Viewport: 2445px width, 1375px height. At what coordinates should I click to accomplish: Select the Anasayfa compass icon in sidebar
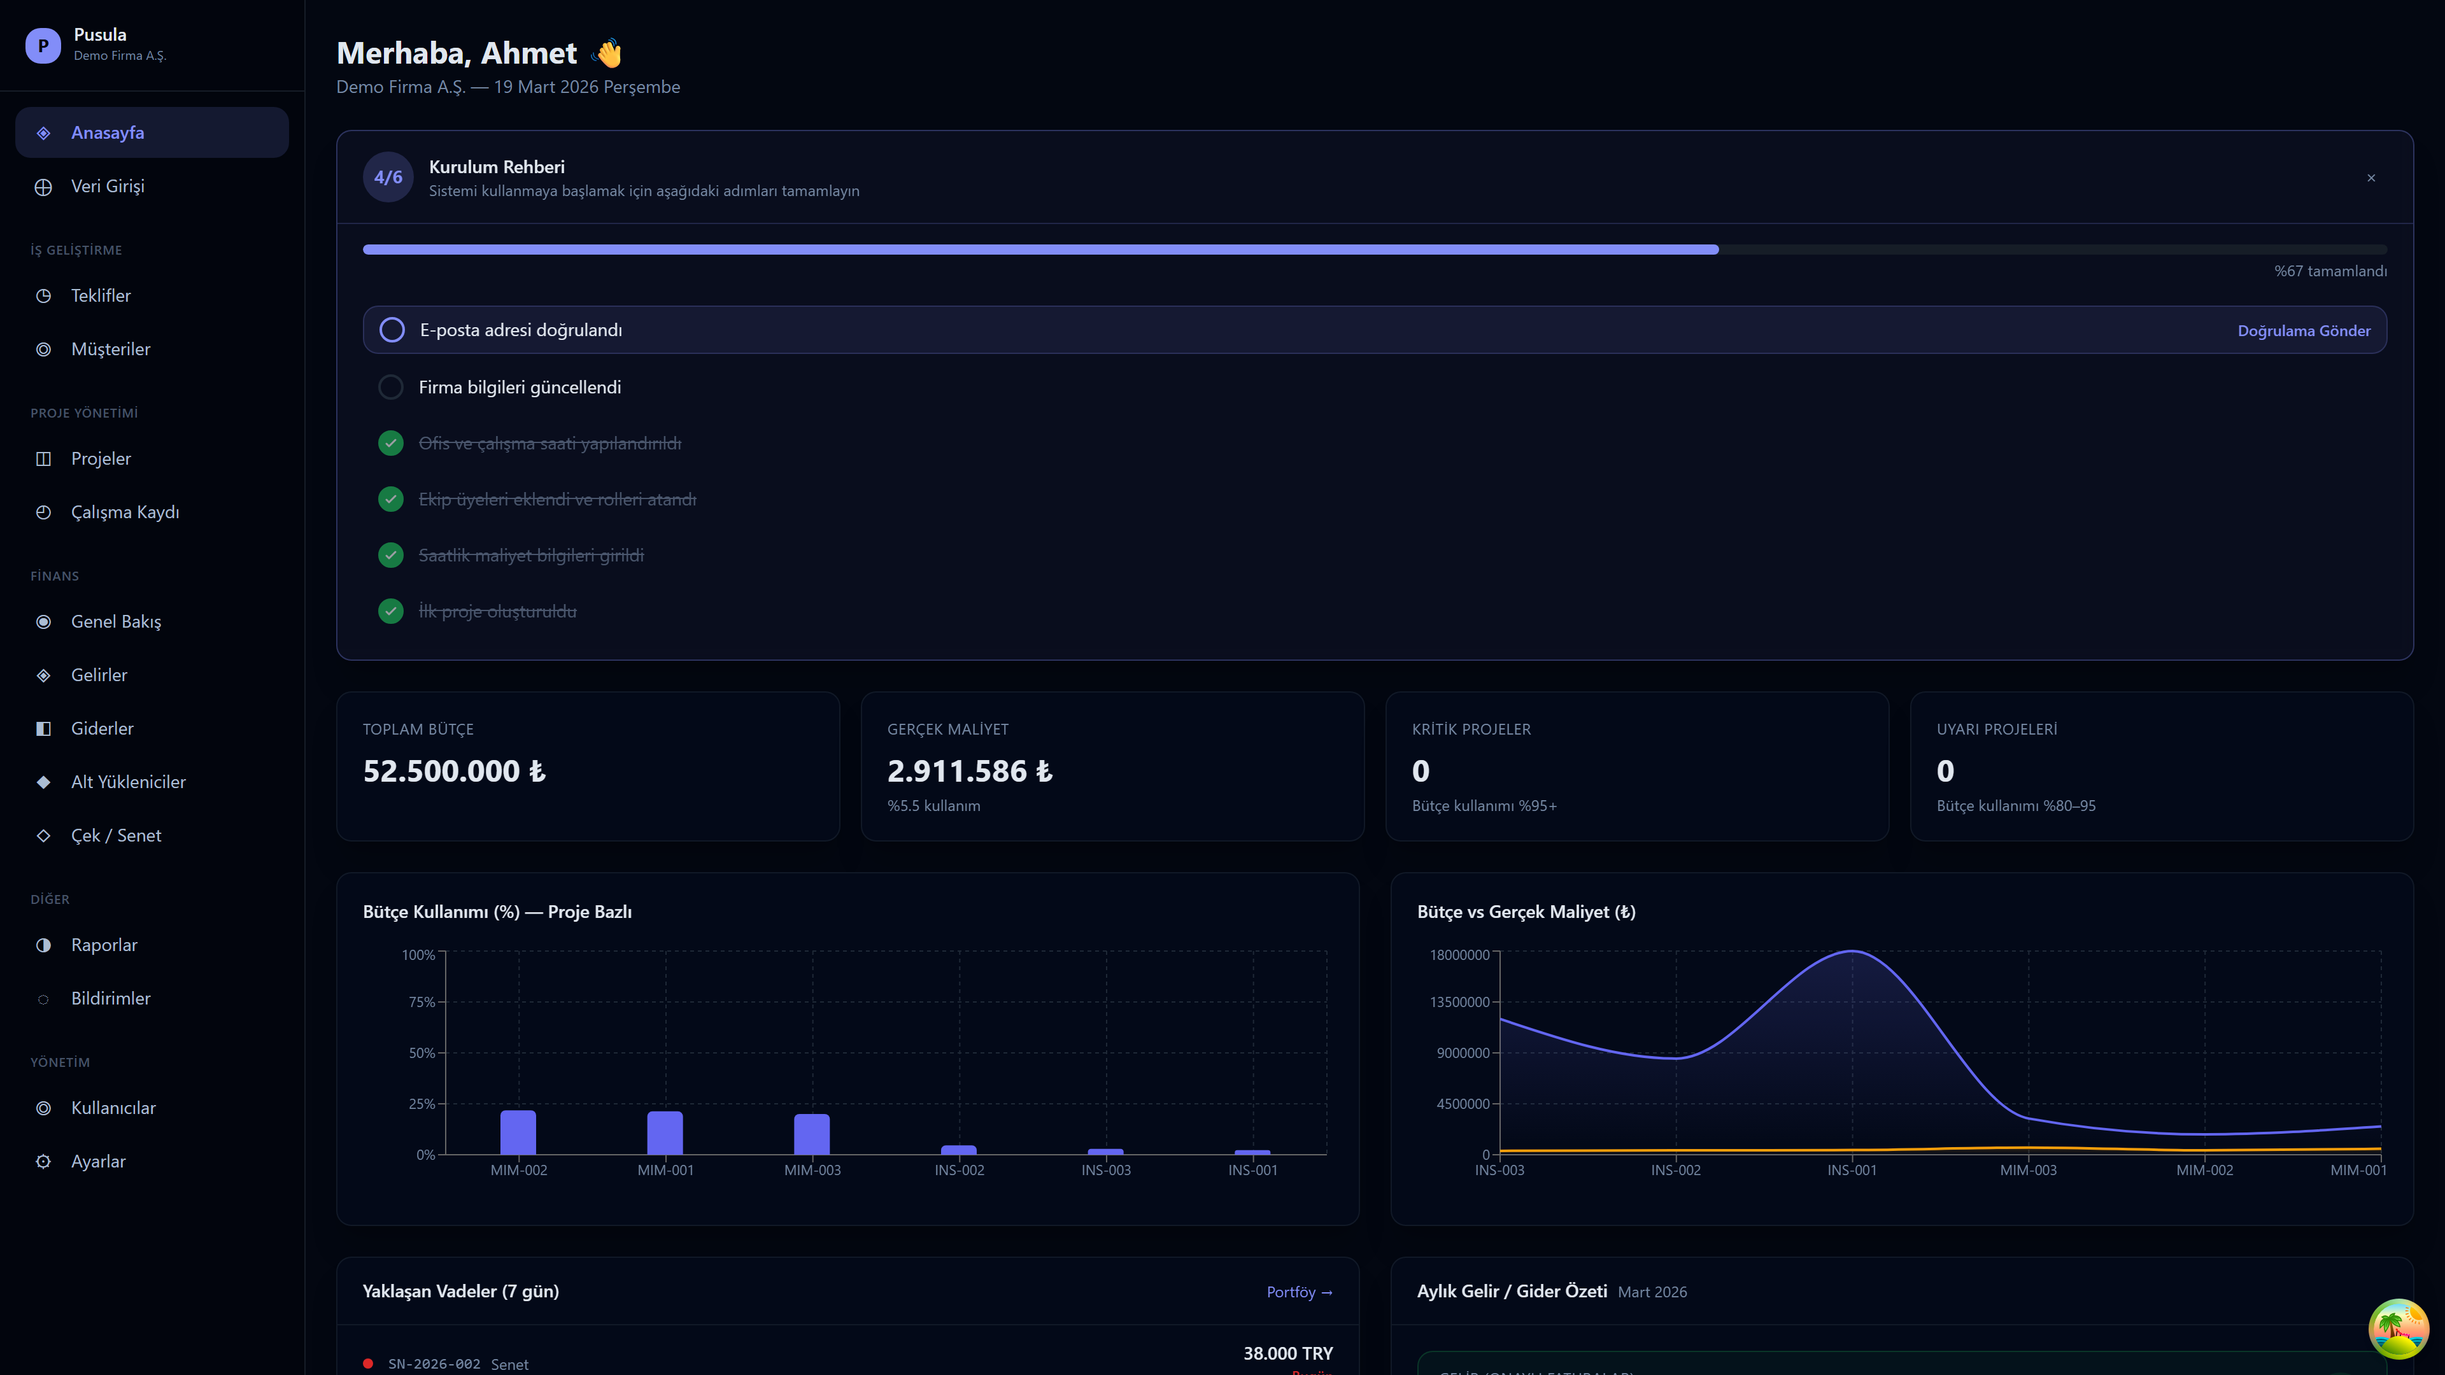coord(44,132)
